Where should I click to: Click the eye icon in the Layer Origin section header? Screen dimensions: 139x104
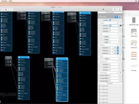point(120,73)
